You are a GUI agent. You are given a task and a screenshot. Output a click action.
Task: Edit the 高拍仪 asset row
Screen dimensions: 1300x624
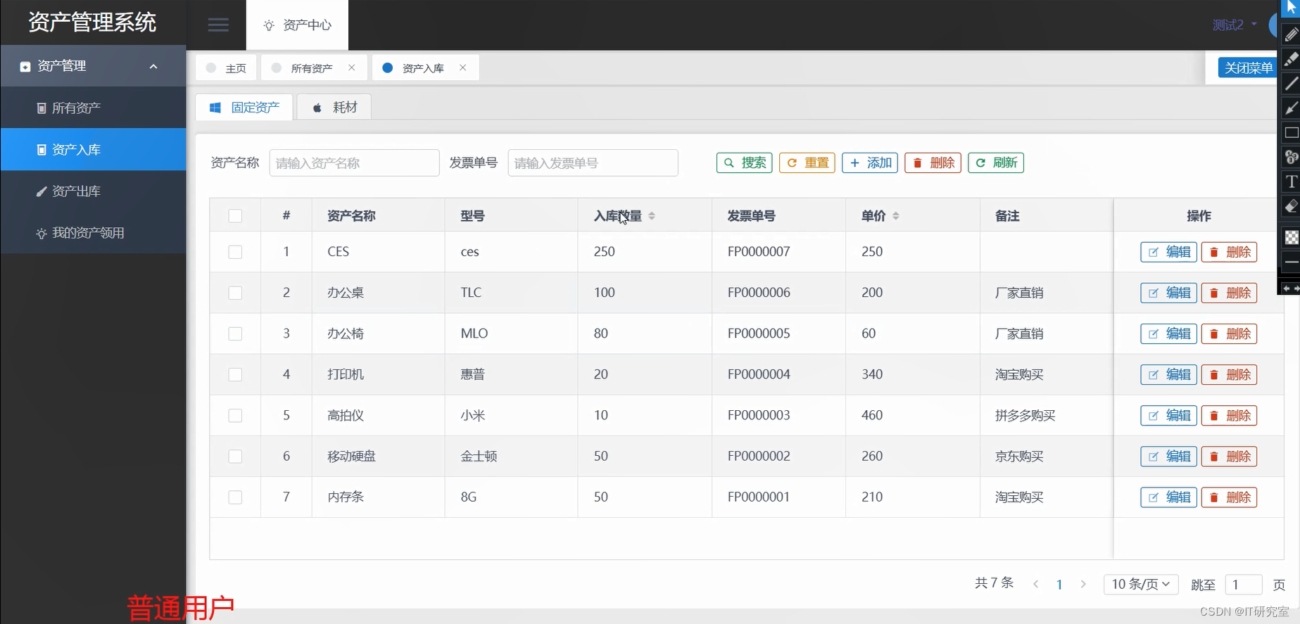[1168, 415]
